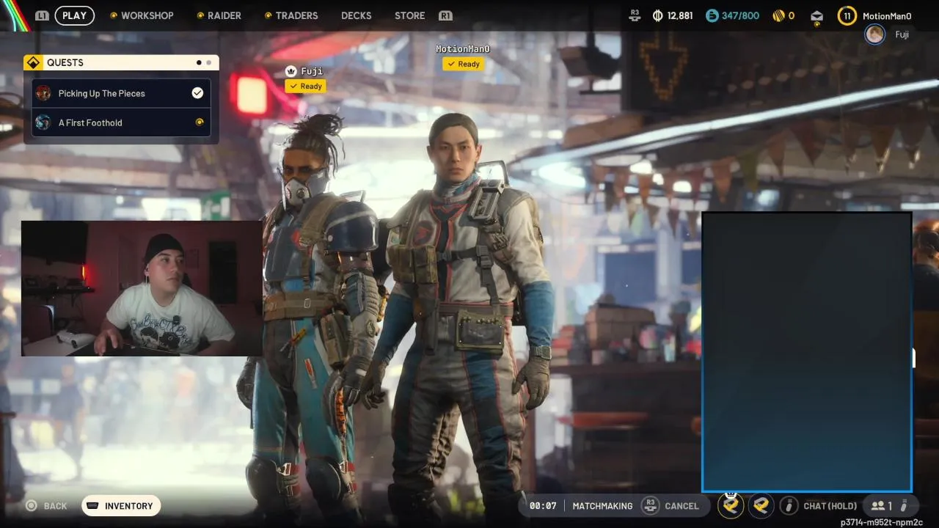Viewport: 939px width, 528px height.
Task: Open the party members count icon
Action: [881, 505]
